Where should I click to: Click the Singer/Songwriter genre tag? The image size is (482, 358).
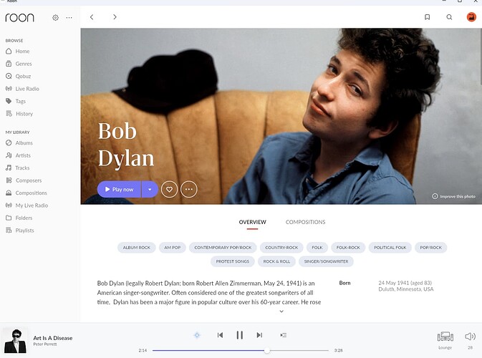tap(326, 261)
